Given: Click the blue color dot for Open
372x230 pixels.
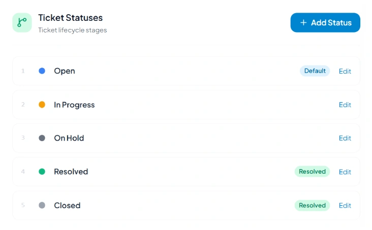Looking at the screenshot, I should [42, 71].
